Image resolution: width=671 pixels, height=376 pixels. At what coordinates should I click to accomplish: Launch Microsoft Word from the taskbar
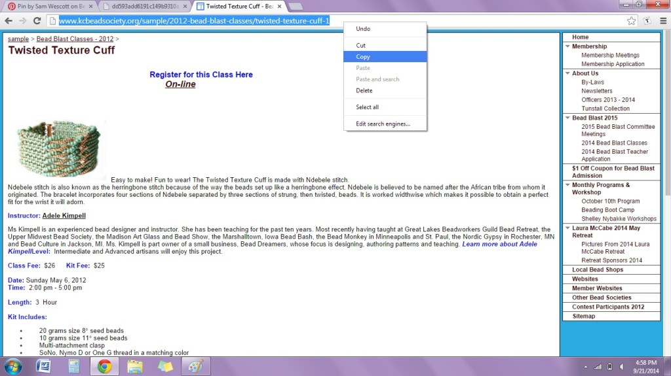[43, 366]
